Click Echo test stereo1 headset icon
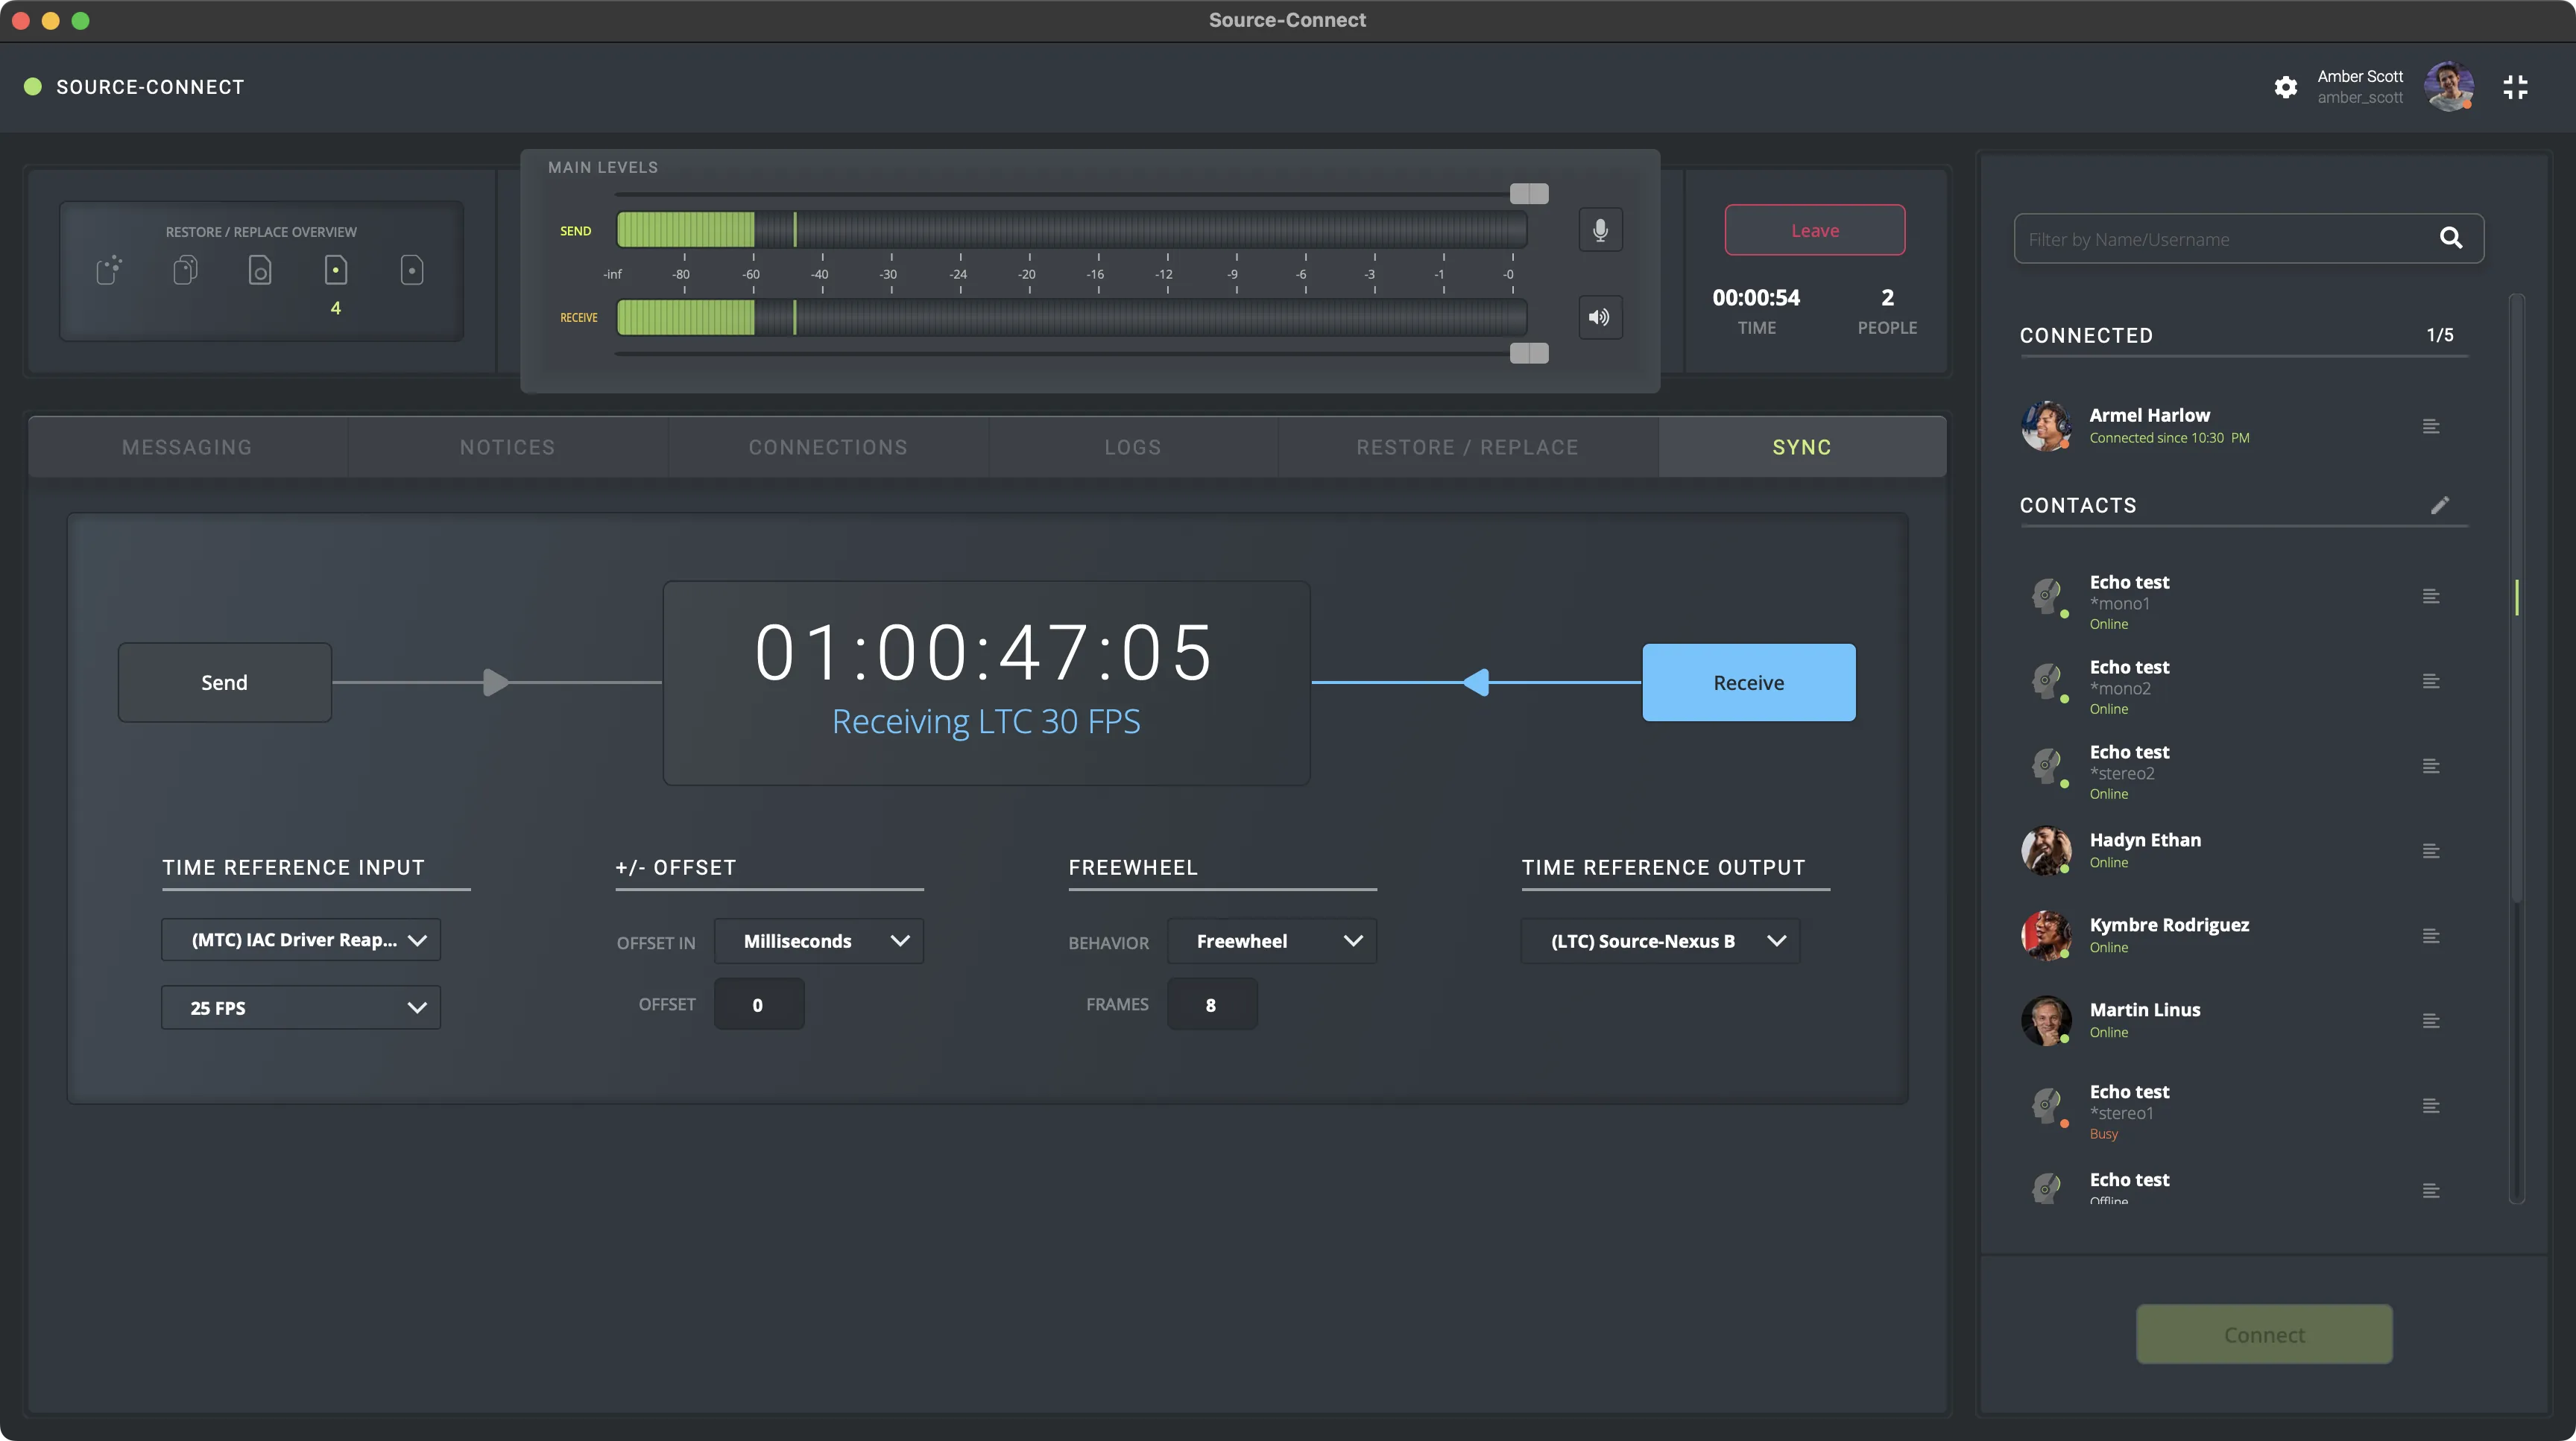2576x1441 pixels. (x=2046, y=1106)
